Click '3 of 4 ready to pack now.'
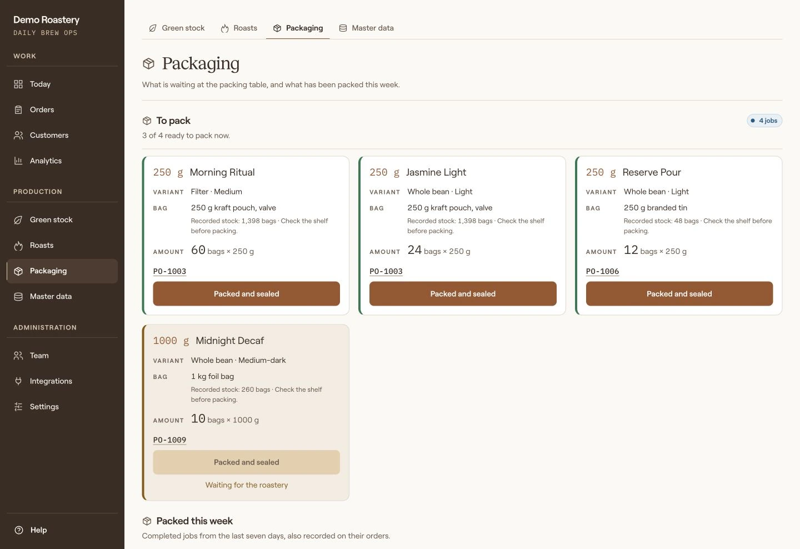800x549 pixels. (186, 136)
